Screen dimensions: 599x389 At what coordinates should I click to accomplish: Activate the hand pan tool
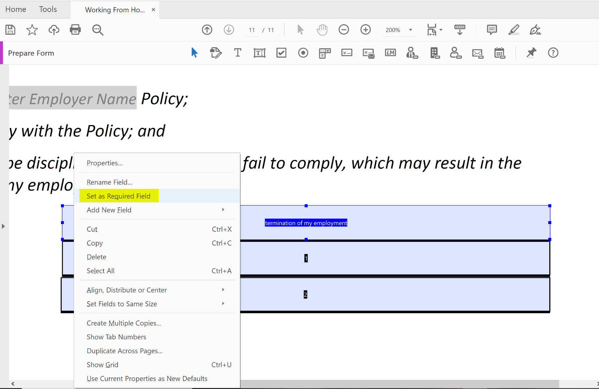322,30
